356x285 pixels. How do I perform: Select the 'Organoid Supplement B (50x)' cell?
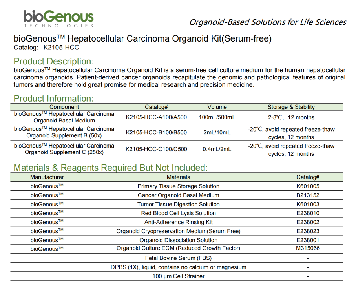pyautogui.click(x=64, y=132)
